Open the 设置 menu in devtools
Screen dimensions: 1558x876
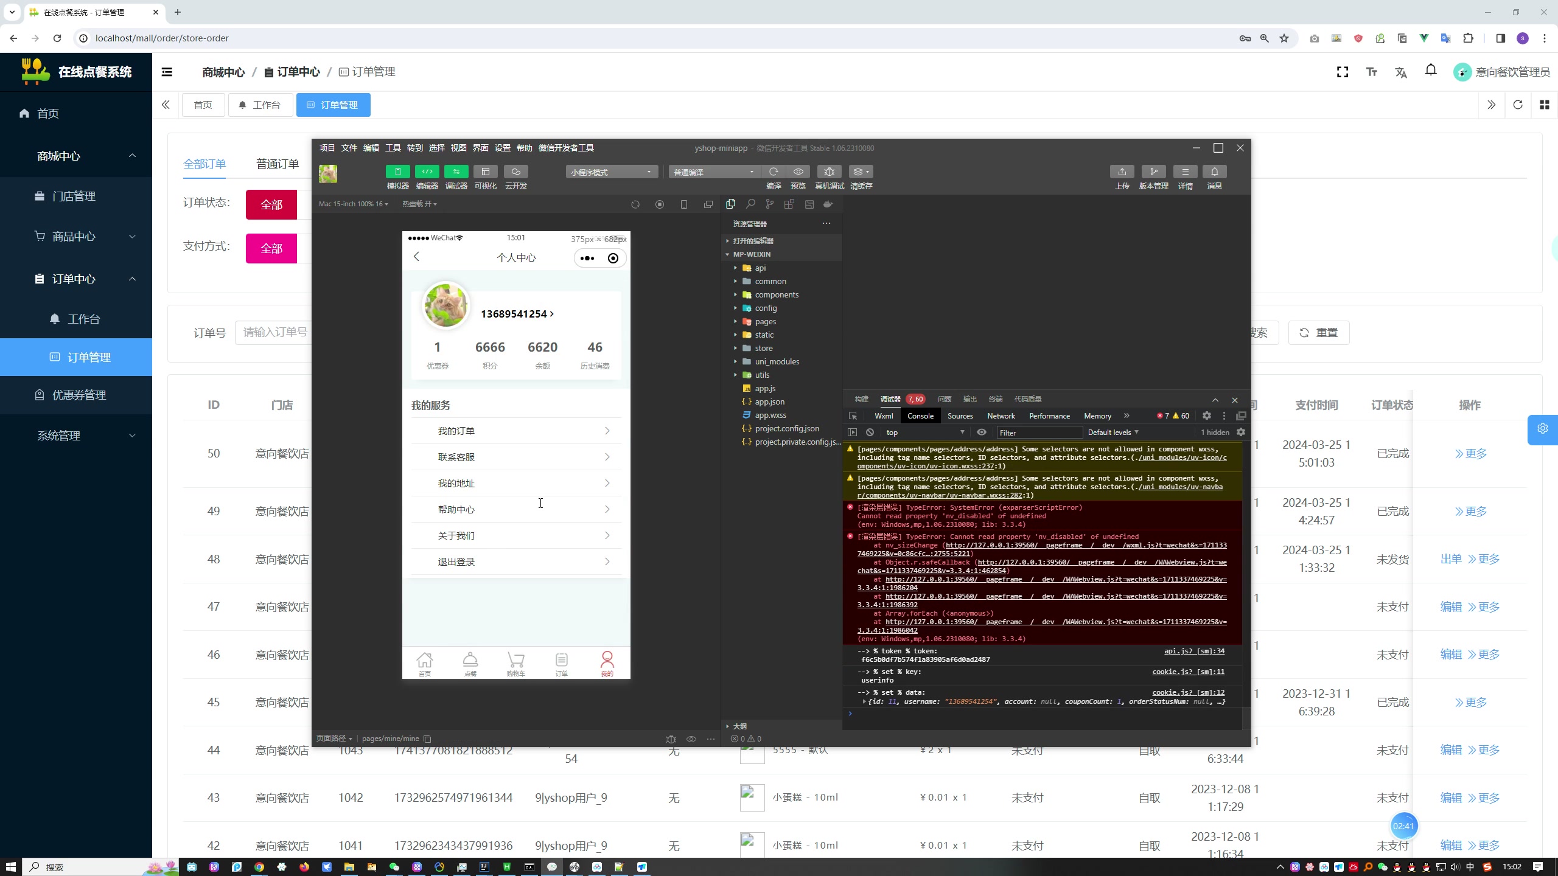click(x=502, y=148)
